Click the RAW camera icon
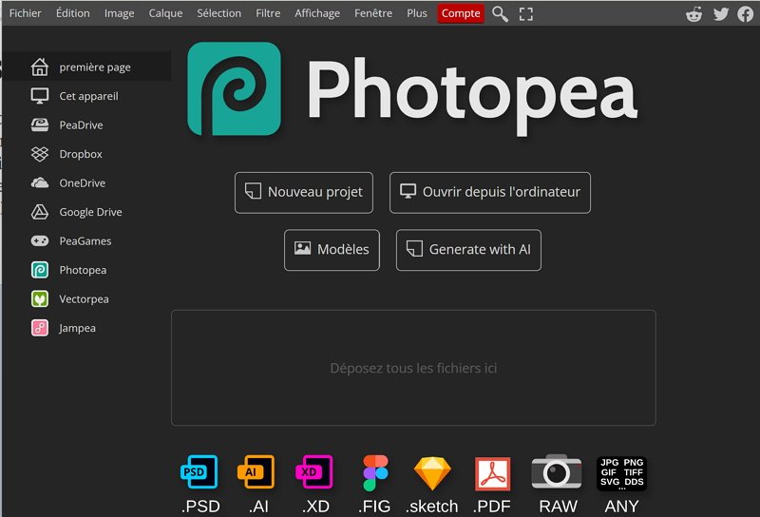Image resolution: width=760 pixels, height=517 pixels. 557,472
